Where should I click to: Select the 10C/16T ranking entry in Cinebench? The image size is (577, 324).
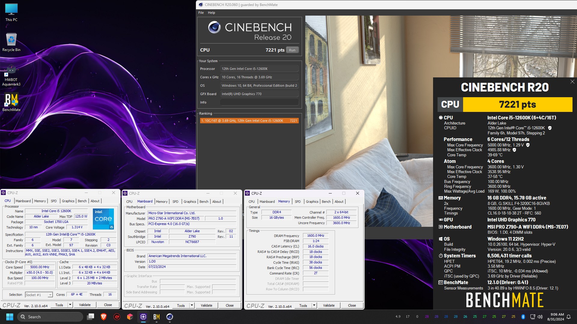[249, 121]
